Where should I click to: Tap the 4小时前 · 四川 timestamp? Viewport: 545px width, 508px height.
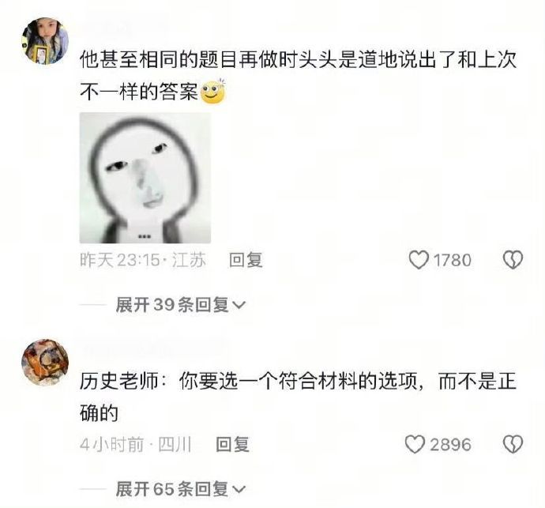click(x=136, y=444)
